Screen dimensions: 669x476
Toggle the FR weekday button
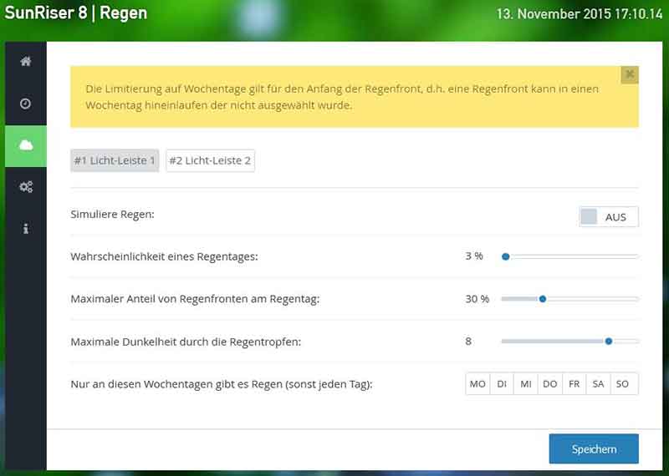[575, 384]
